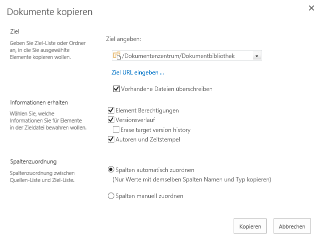Click the Kopieren button
Image resolution: width=317 pixels, height=235 pixels.
pos(250,226)
